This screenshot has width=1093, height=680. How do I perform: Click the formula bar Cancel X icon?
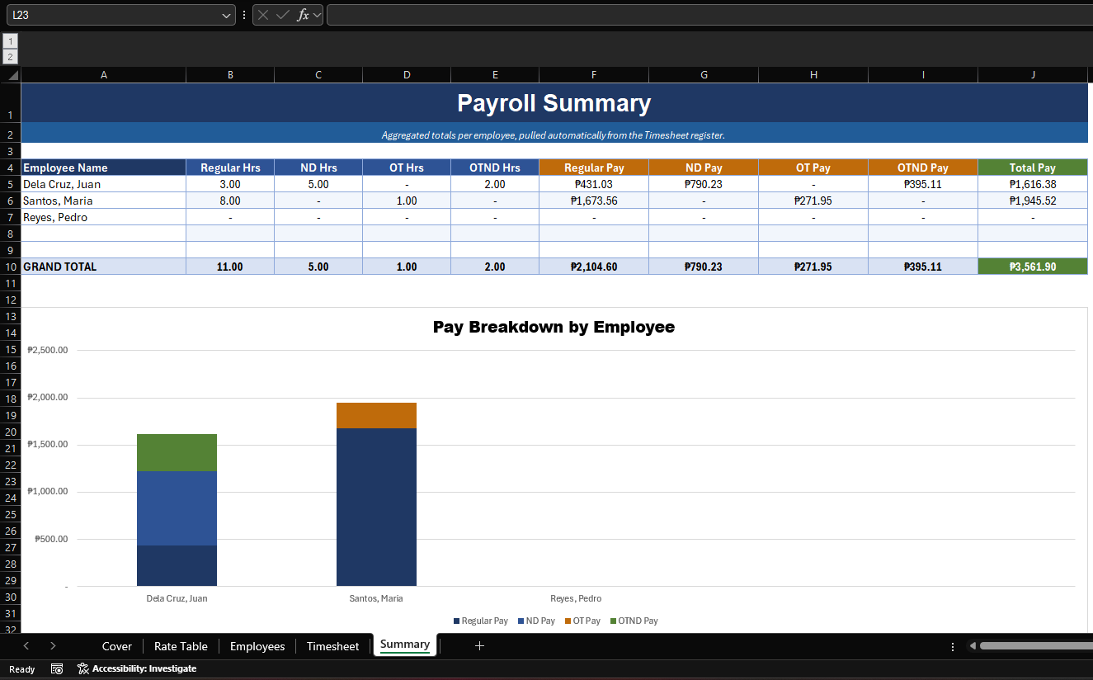click(263, 15)
